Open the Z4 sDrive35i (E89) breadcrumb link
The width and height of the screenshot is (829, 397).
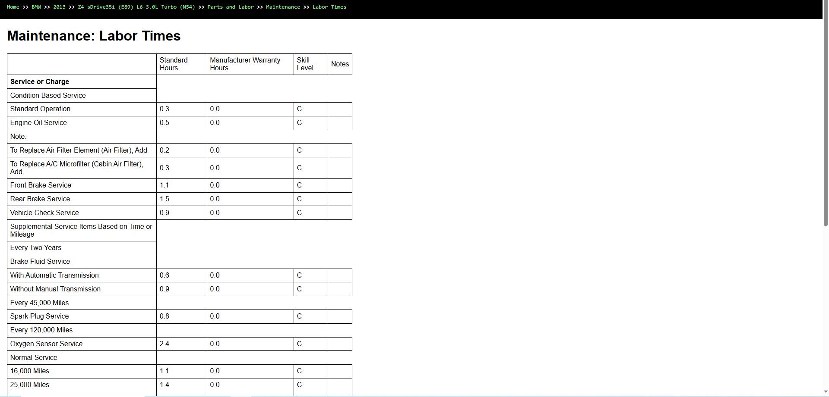(136, 7)
